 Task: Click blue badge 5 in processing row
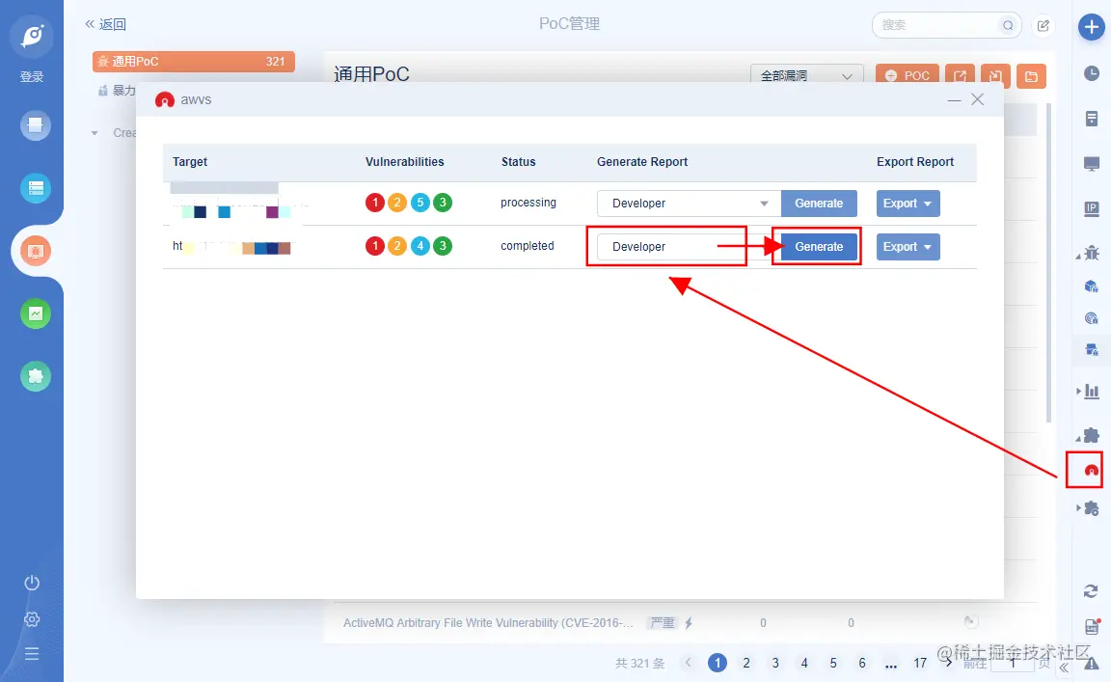point(420,203)
